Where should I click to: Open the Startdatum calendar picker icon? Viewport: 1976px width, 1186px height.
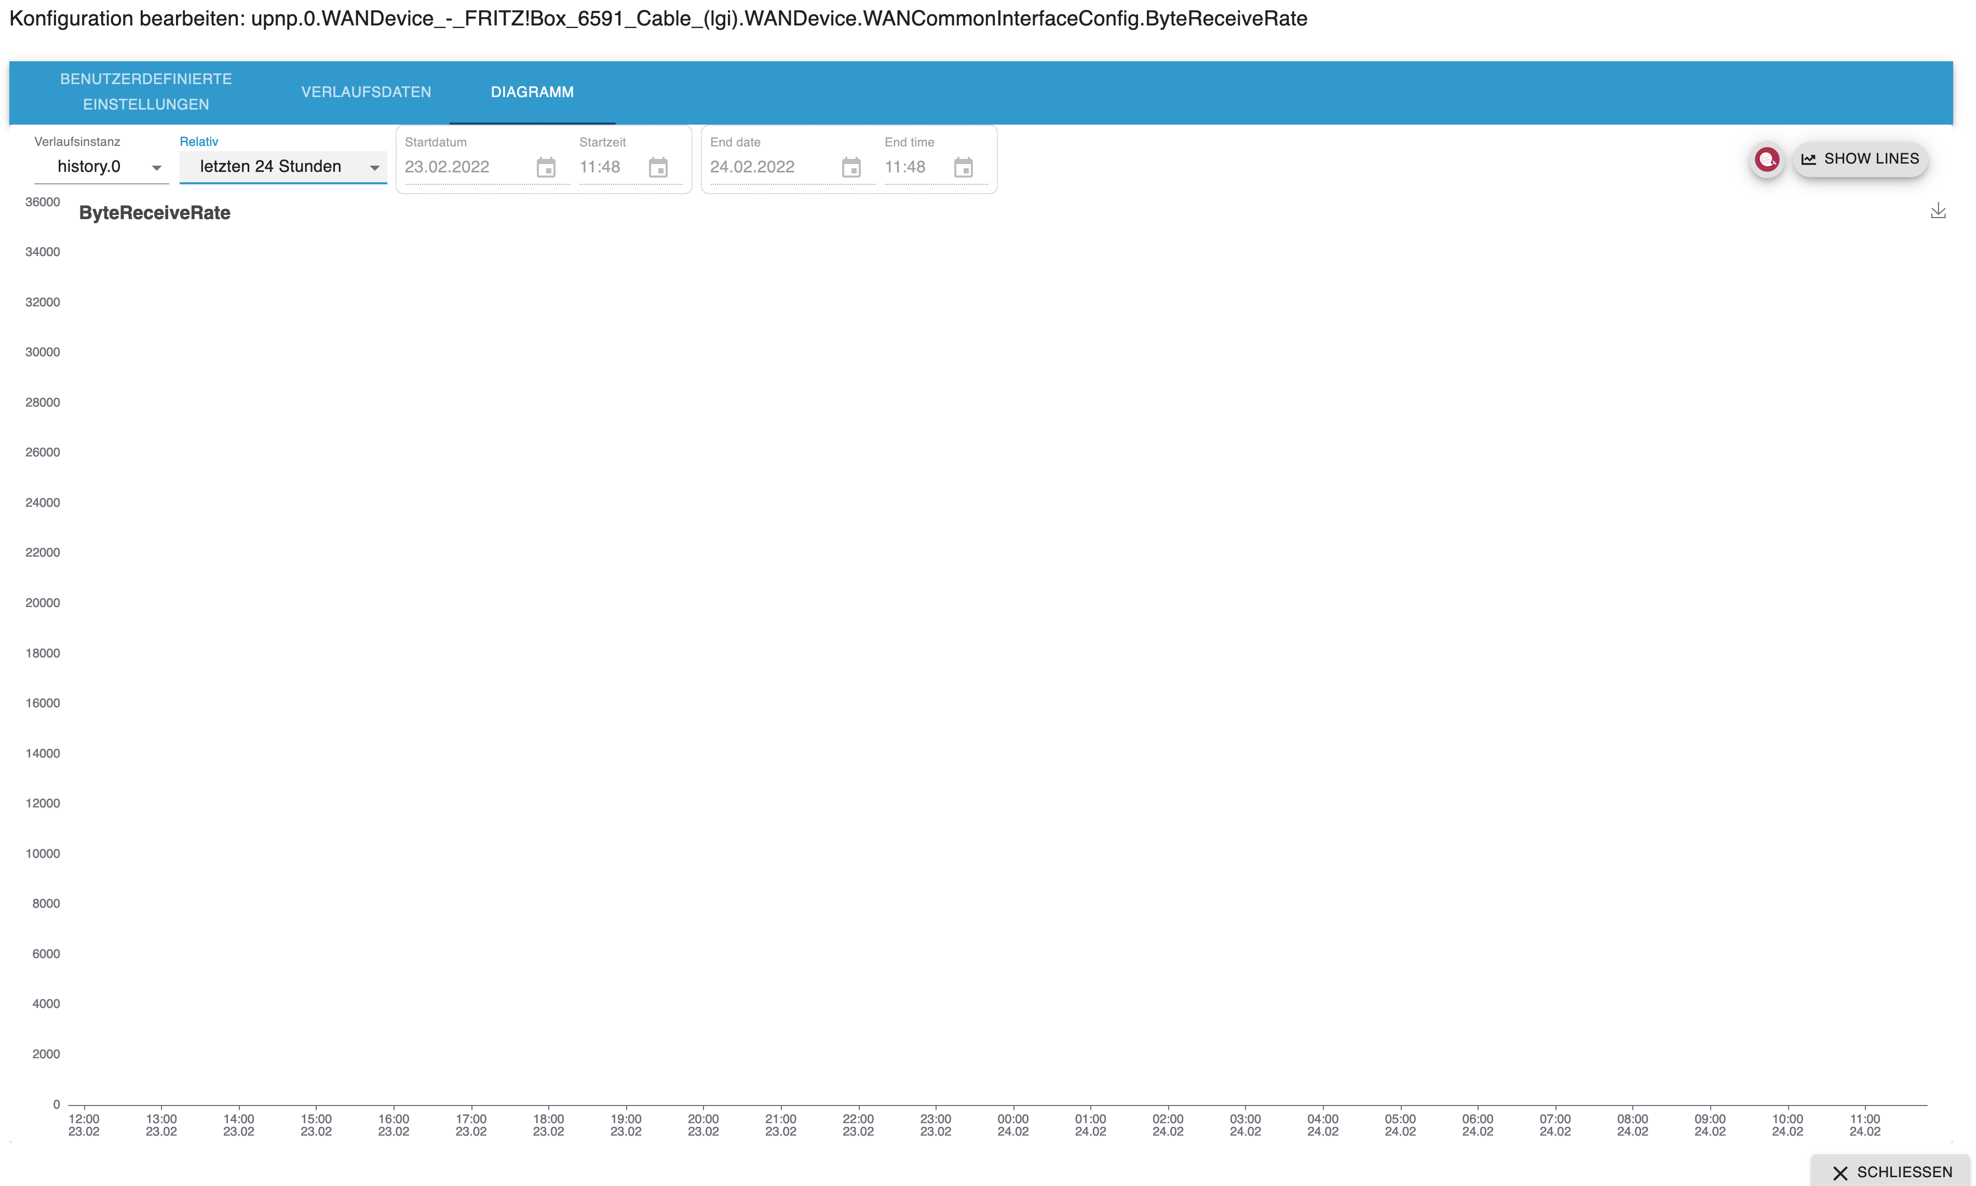[546, 167]
